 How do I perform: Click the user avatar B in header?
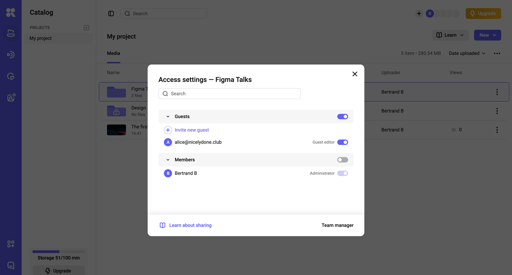(430, 14)
